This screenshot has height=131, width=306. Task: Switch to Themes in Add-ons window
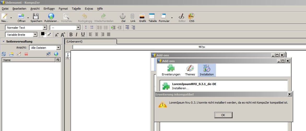(x=190, y=70)
